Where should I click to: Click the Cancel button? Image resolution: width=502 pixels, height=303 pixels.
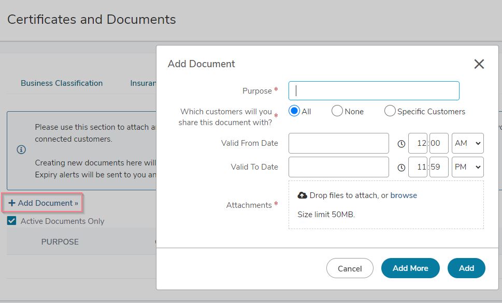tap(350, 268)
